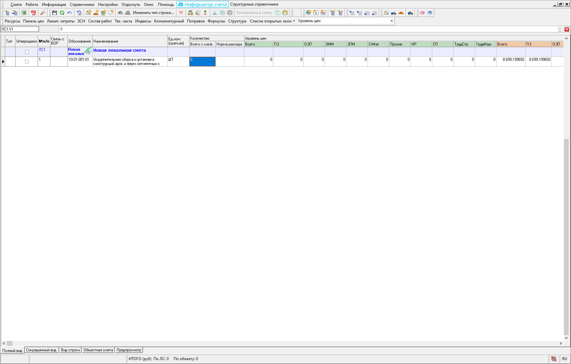Check the Утверждено box for row 1
The image size is (571, 364).
coord(27,61)
